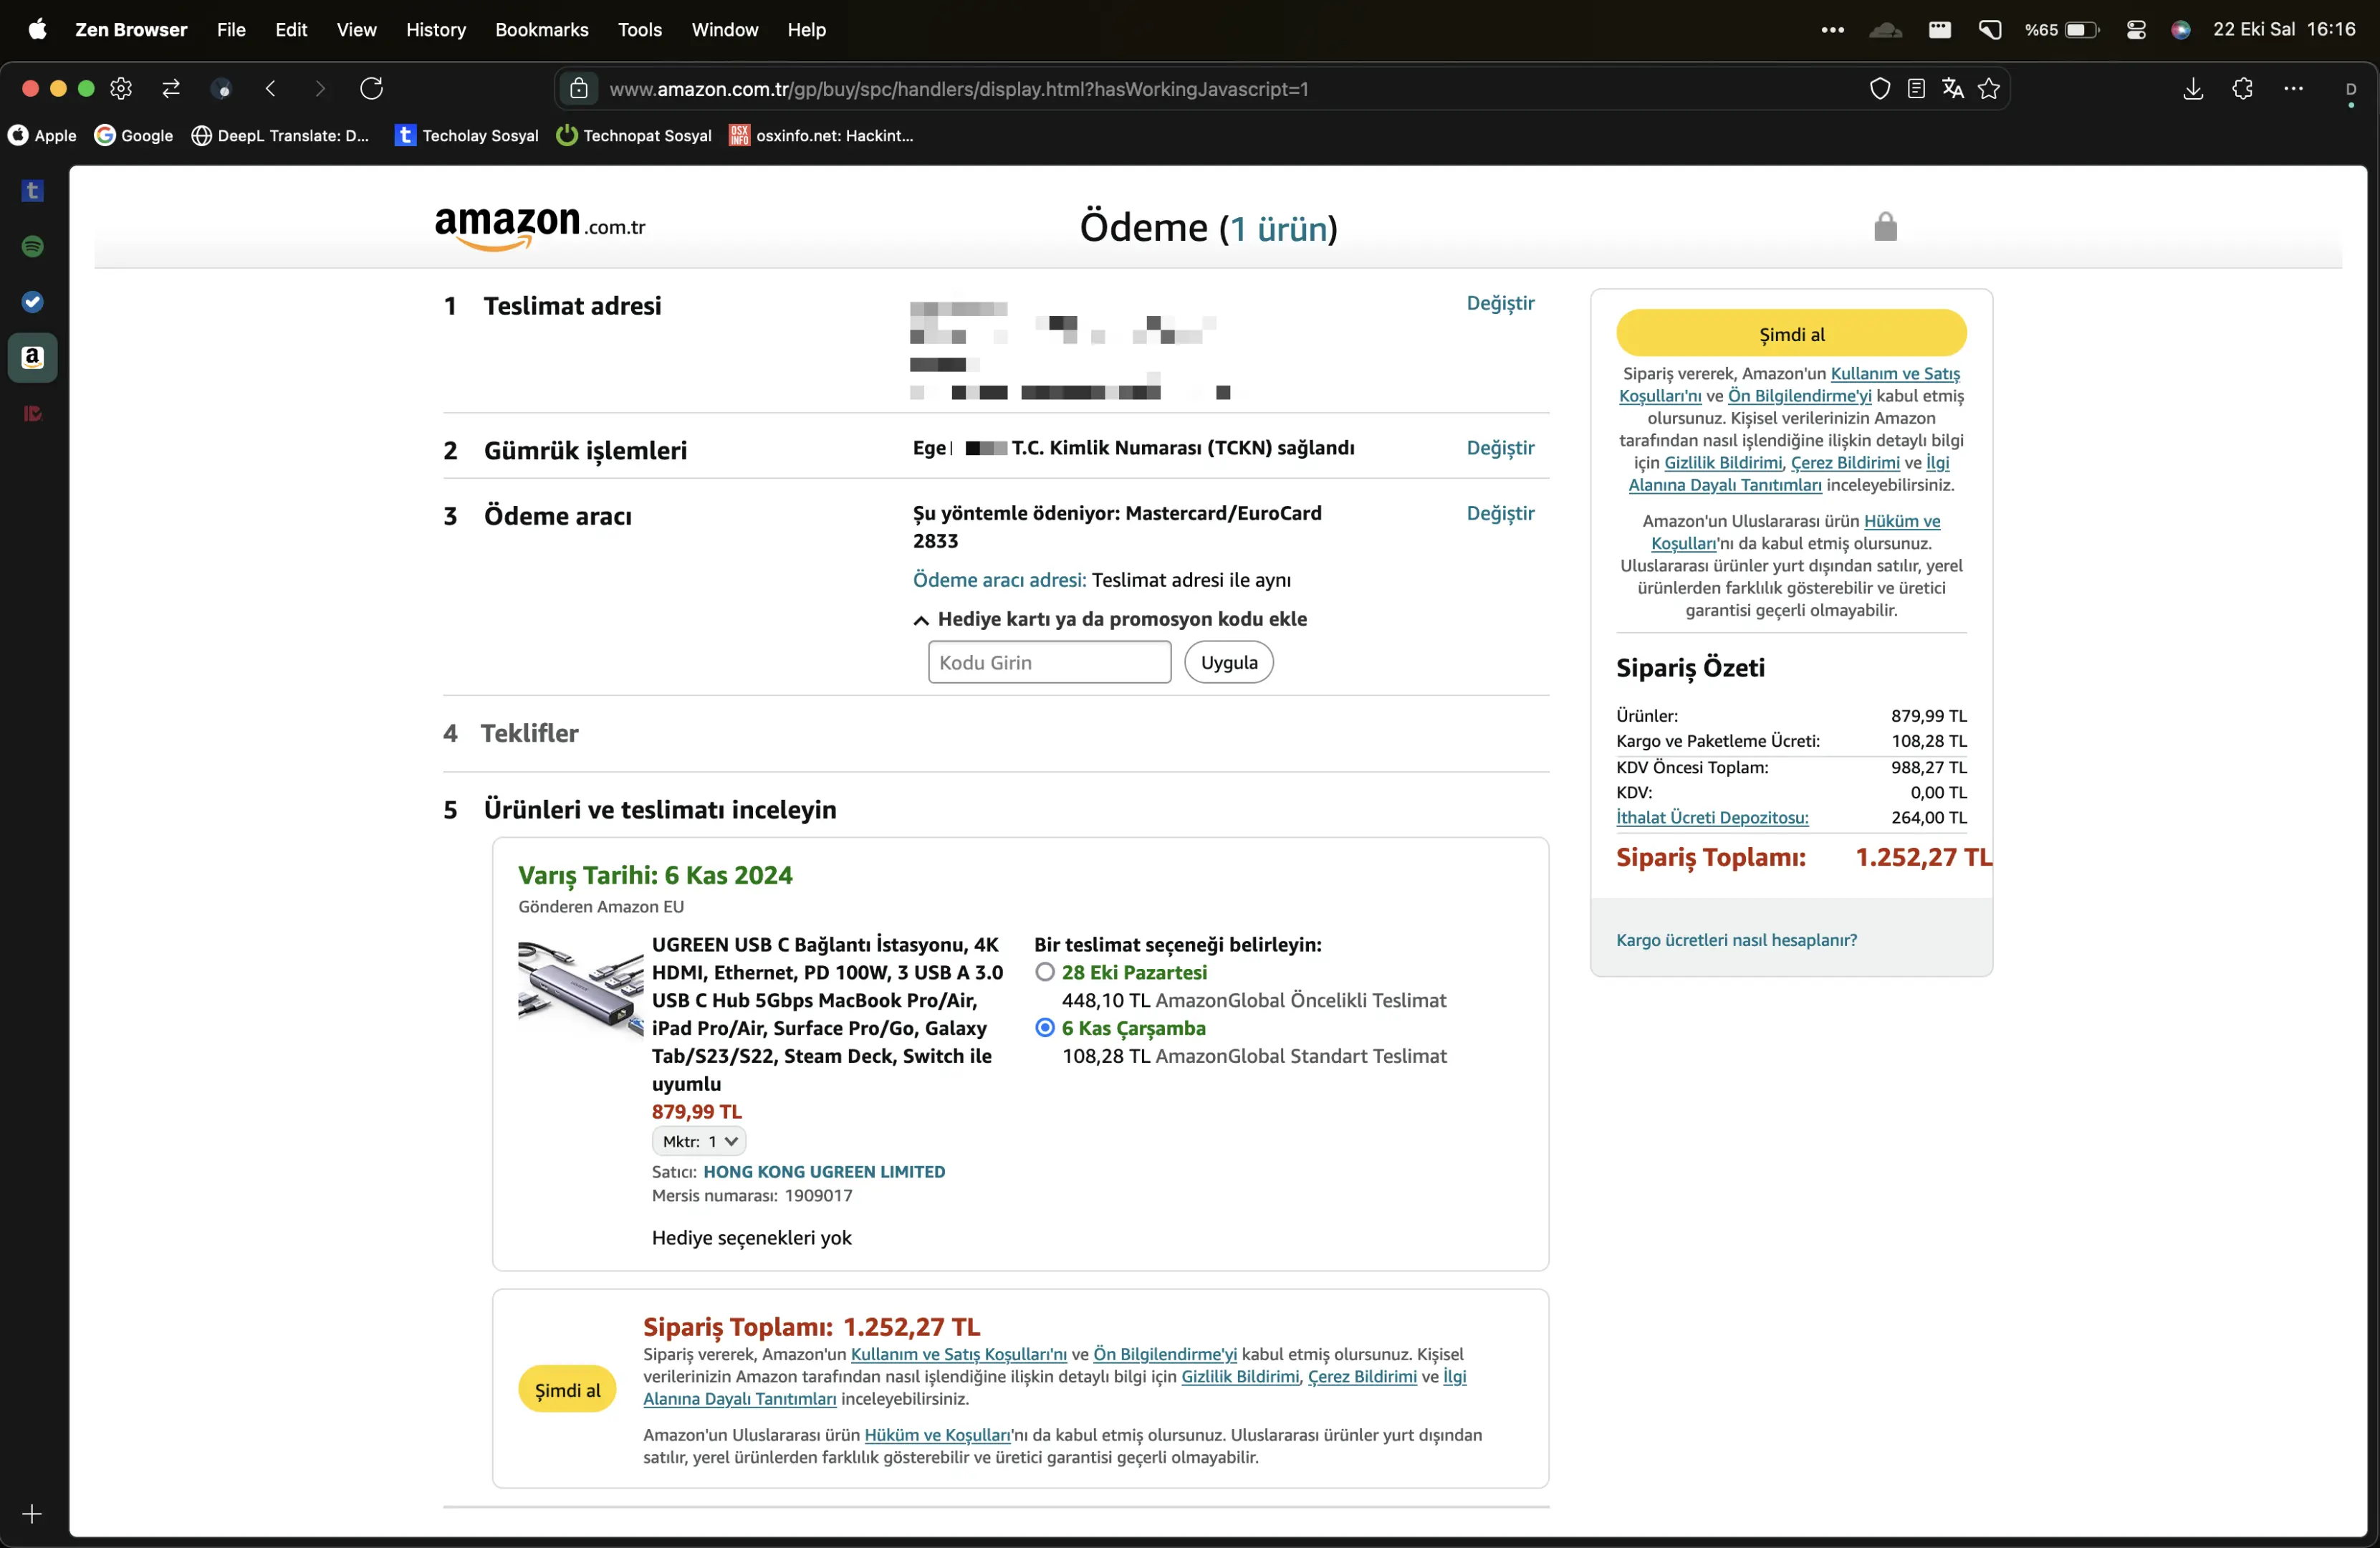
Task: Bookmark this page with the star icon
Action: [x=1989, y=89]
